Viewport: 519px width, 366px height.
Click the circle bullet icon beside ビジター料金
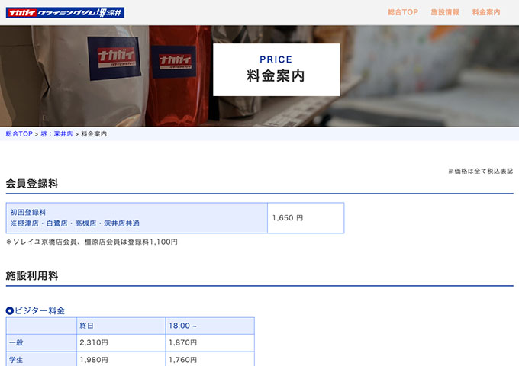10,311
